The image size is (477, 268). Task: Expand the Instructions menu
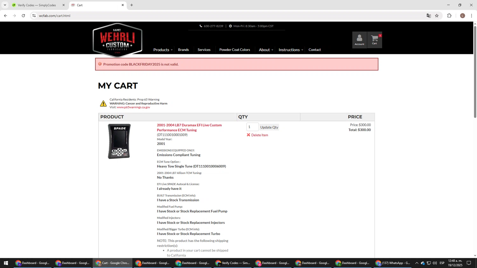pos(291,50)
